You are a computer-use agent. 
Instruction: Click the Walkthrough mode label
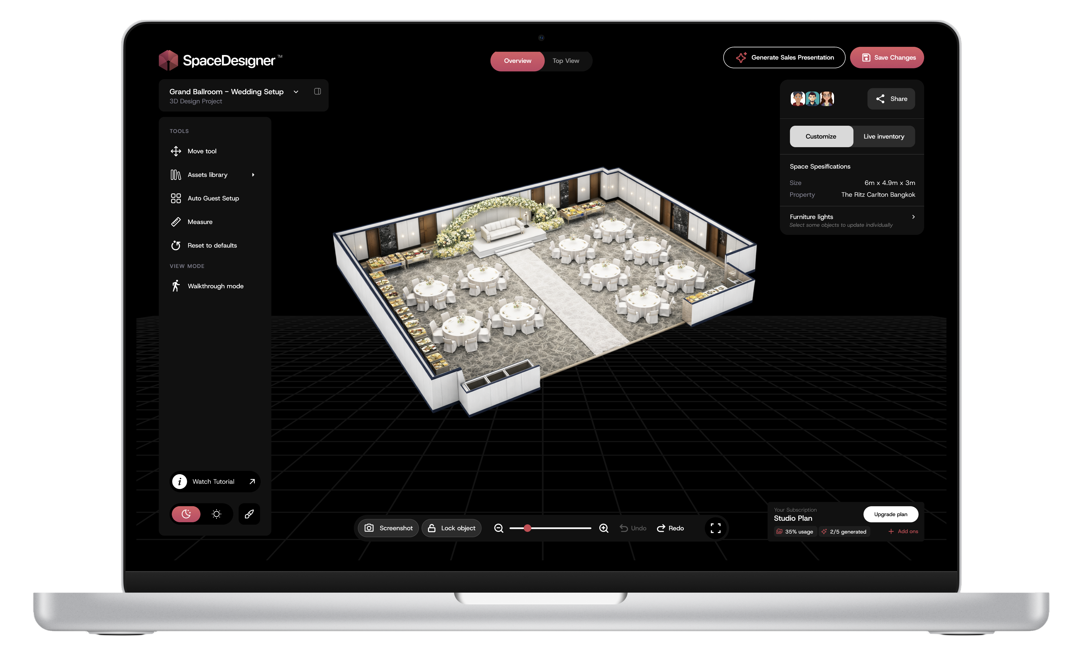[216, 286]
